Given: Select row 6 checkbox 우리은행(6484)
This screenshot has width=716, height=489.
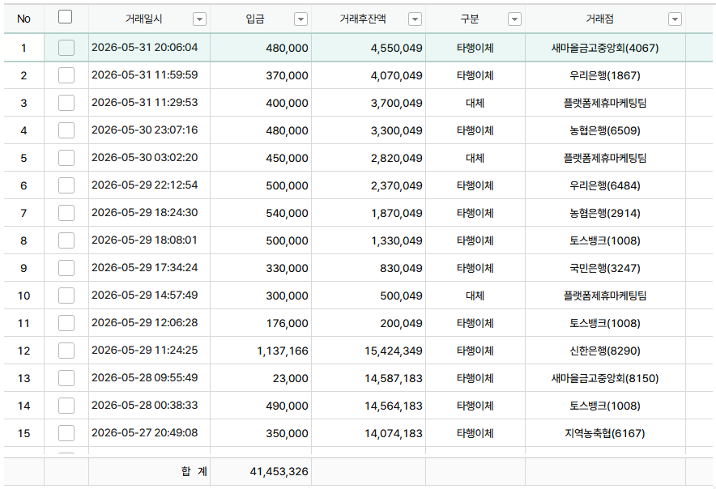Looking at the screenshot, I should click(x=66, y=185).
